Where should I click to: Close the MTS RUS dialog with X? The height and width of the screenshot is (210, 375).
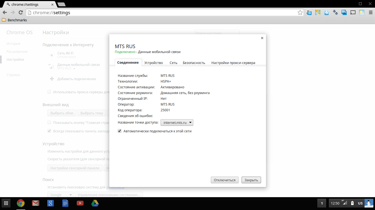click(262, 38)
